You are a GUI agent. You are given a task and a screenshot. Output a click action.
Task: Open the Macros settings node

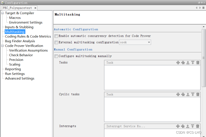[x=15, y=18]
